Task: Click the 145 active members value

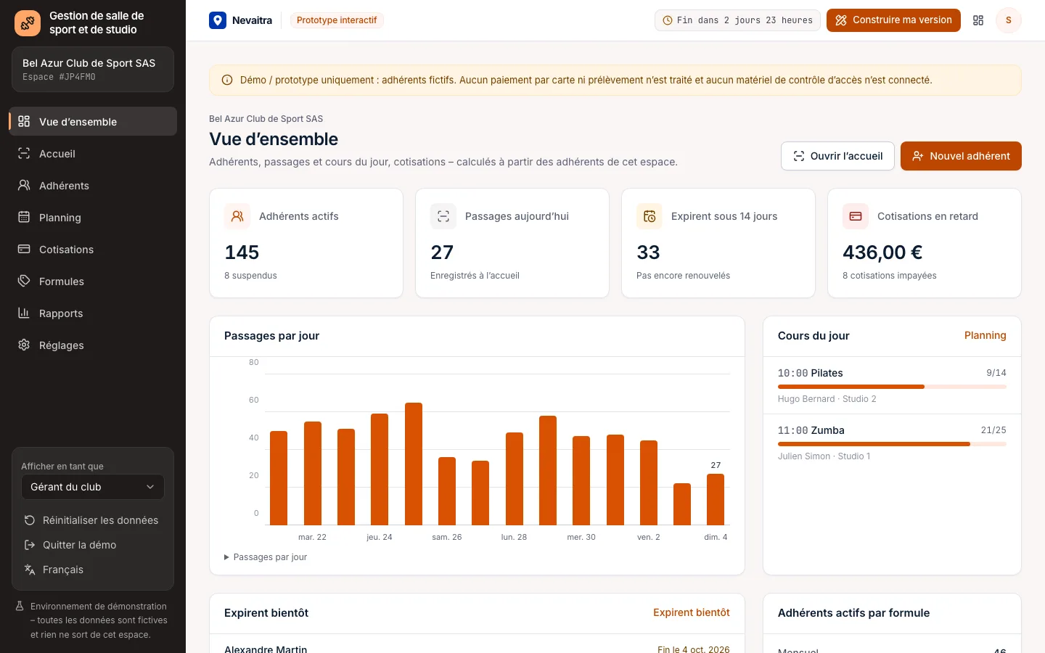Action: point(242,252)
